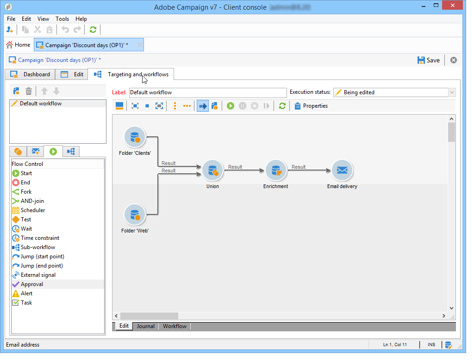Viewport: 474px width, 360px height.
Task: Refresh the workflow diagram view
Action: [x=282, y=106]
